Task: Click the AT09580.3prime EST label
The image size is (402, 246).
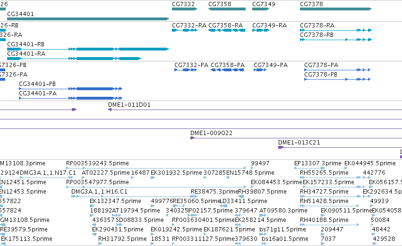Action: click(283, 211)
